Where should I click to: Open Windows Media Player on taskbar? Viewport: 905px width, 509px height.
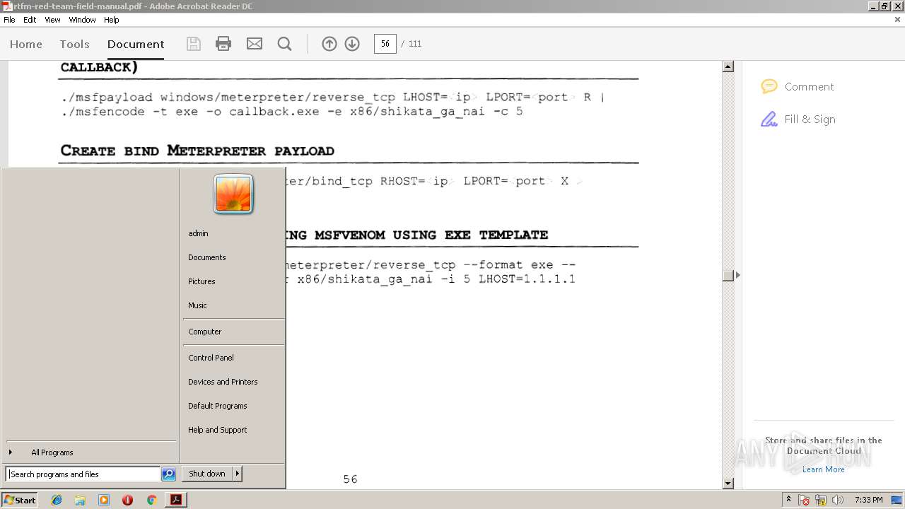tap(104, 500)
